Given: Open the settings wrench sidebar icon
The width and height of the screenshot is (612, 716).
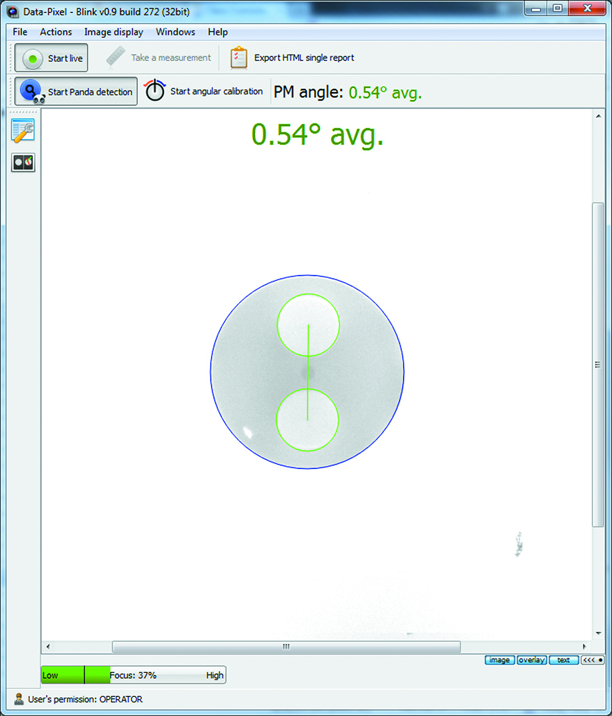Looking at the screenshot, I should [x=23, y=131].
